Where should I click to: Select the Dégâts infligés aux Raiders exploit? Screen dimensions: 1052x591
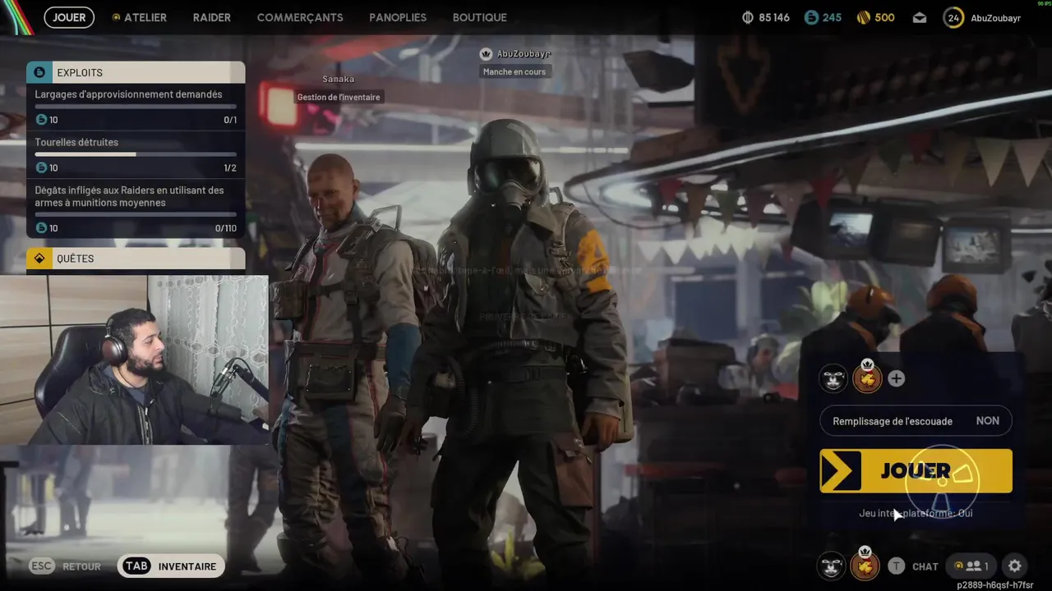[x=136, y=208]
